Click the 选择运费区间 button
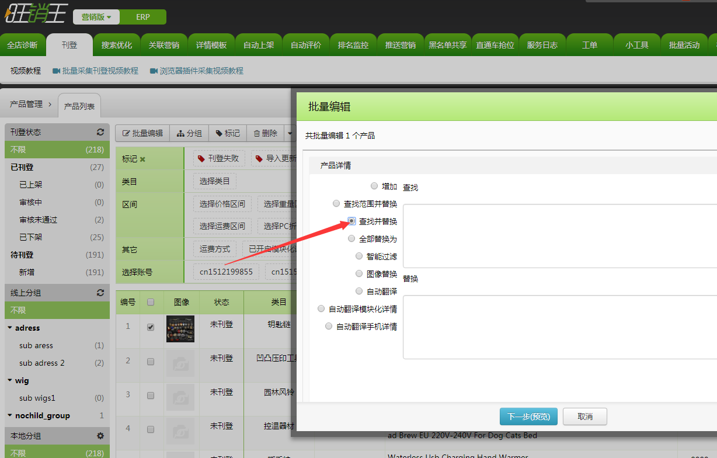 222,226
